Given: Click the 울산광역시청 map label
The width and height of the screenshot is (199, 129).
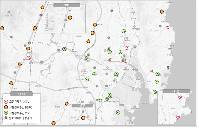Looking at the screenshot, I should (108, 69).
